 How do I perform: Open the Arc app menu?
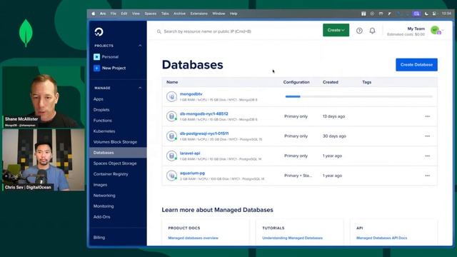(103, 14)
